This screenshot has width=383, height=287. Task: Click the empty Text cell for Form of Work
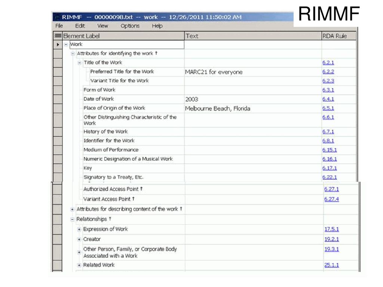253,90
